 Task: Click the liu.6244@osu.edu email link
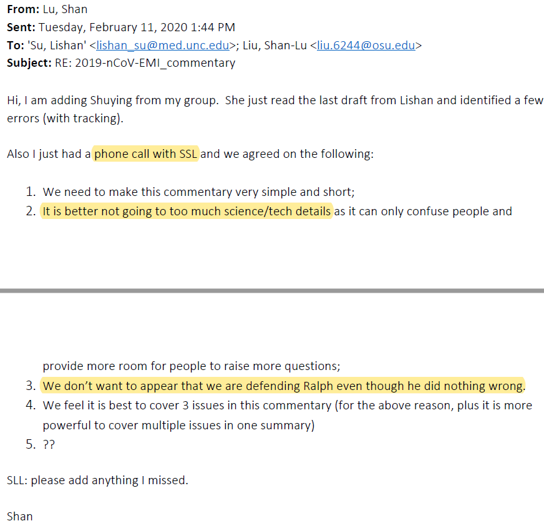[366, 45]
